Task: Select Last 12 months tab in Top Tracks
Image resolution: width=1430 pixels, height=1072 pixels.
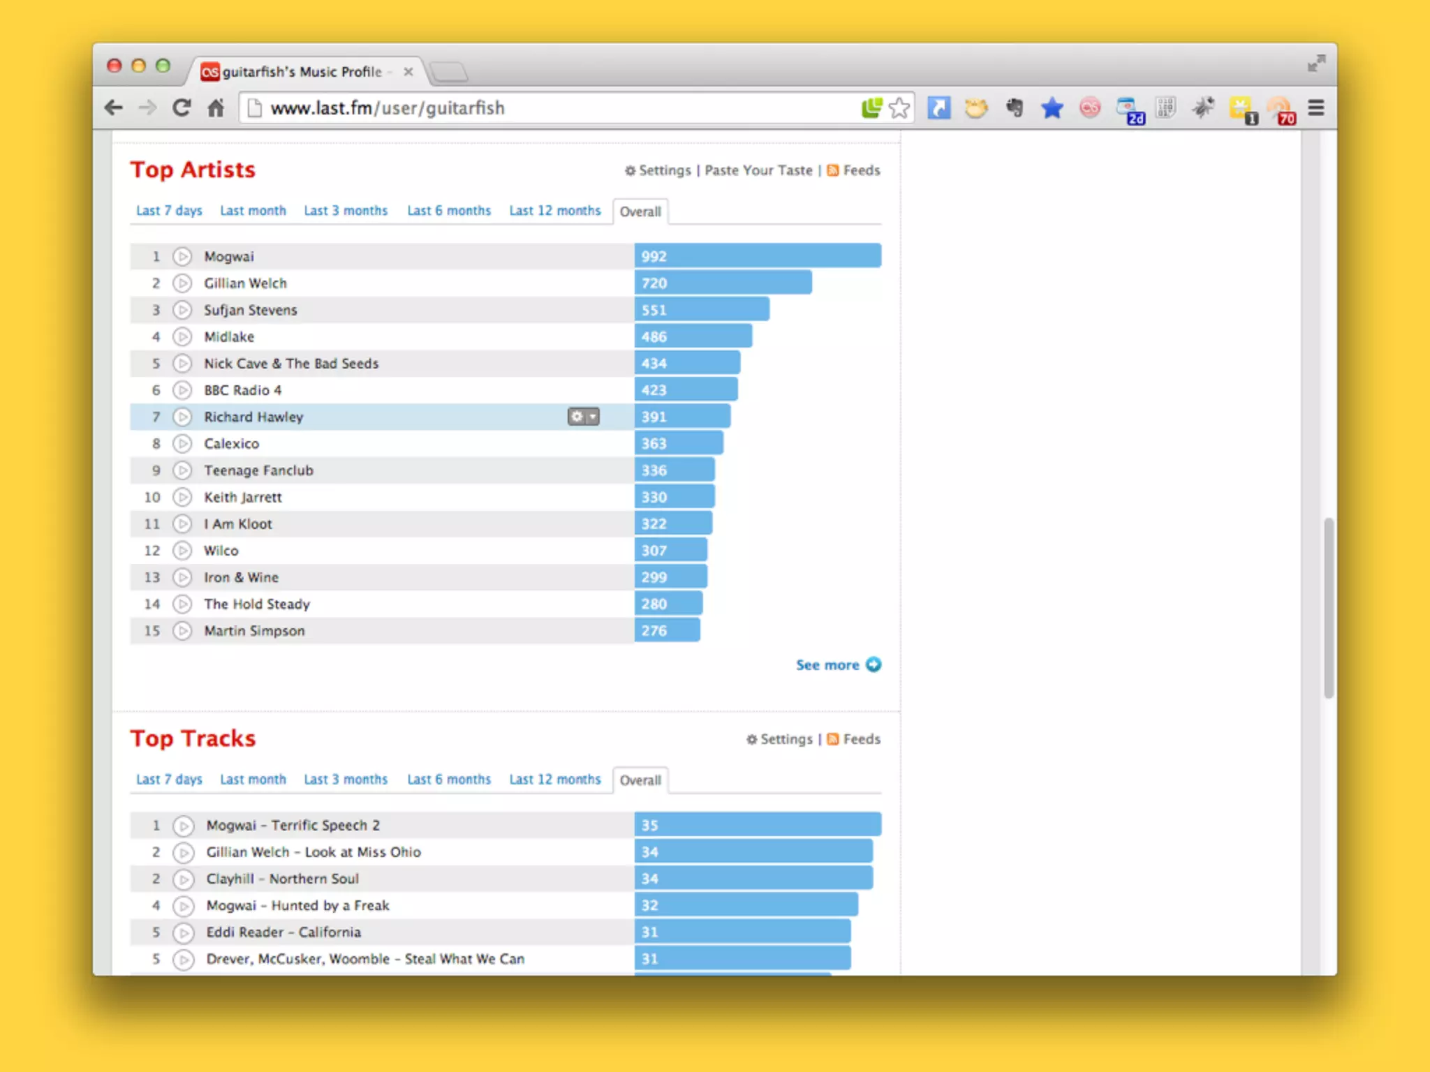Action: 554,780
